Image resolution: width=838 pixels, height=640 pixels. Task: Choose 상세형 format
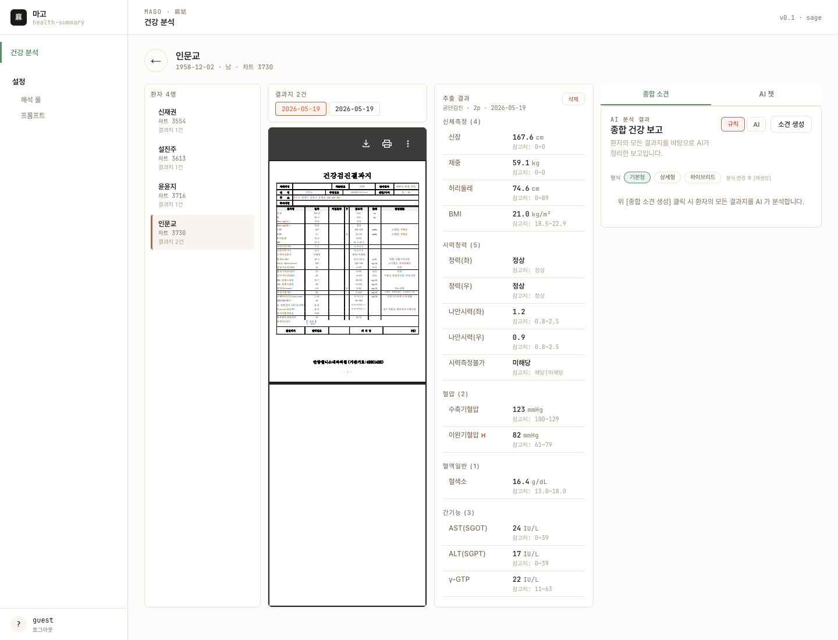(667, 177)
